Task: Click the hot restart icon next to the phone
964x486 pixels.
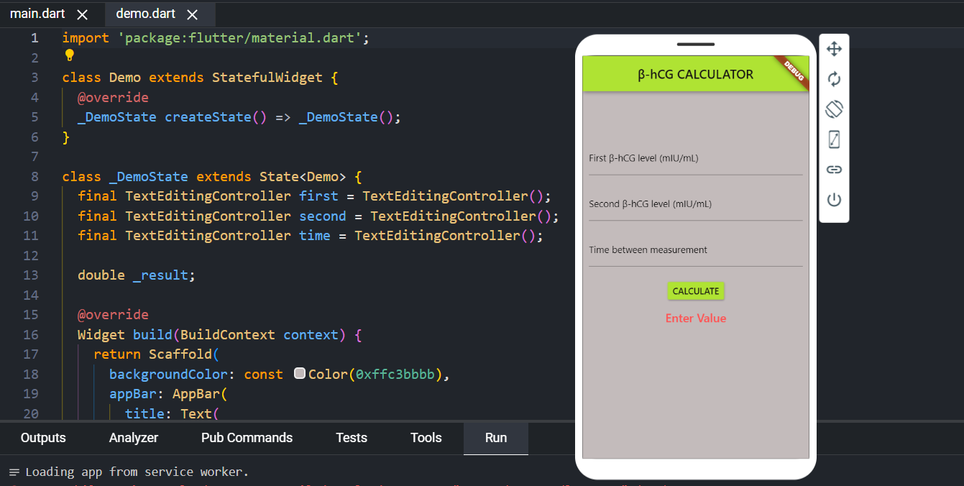Action: (x=834, y=79)
